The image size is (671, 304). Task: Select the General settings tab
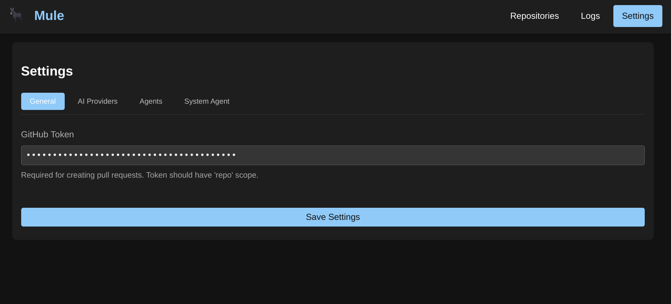(x=43, y=101)
